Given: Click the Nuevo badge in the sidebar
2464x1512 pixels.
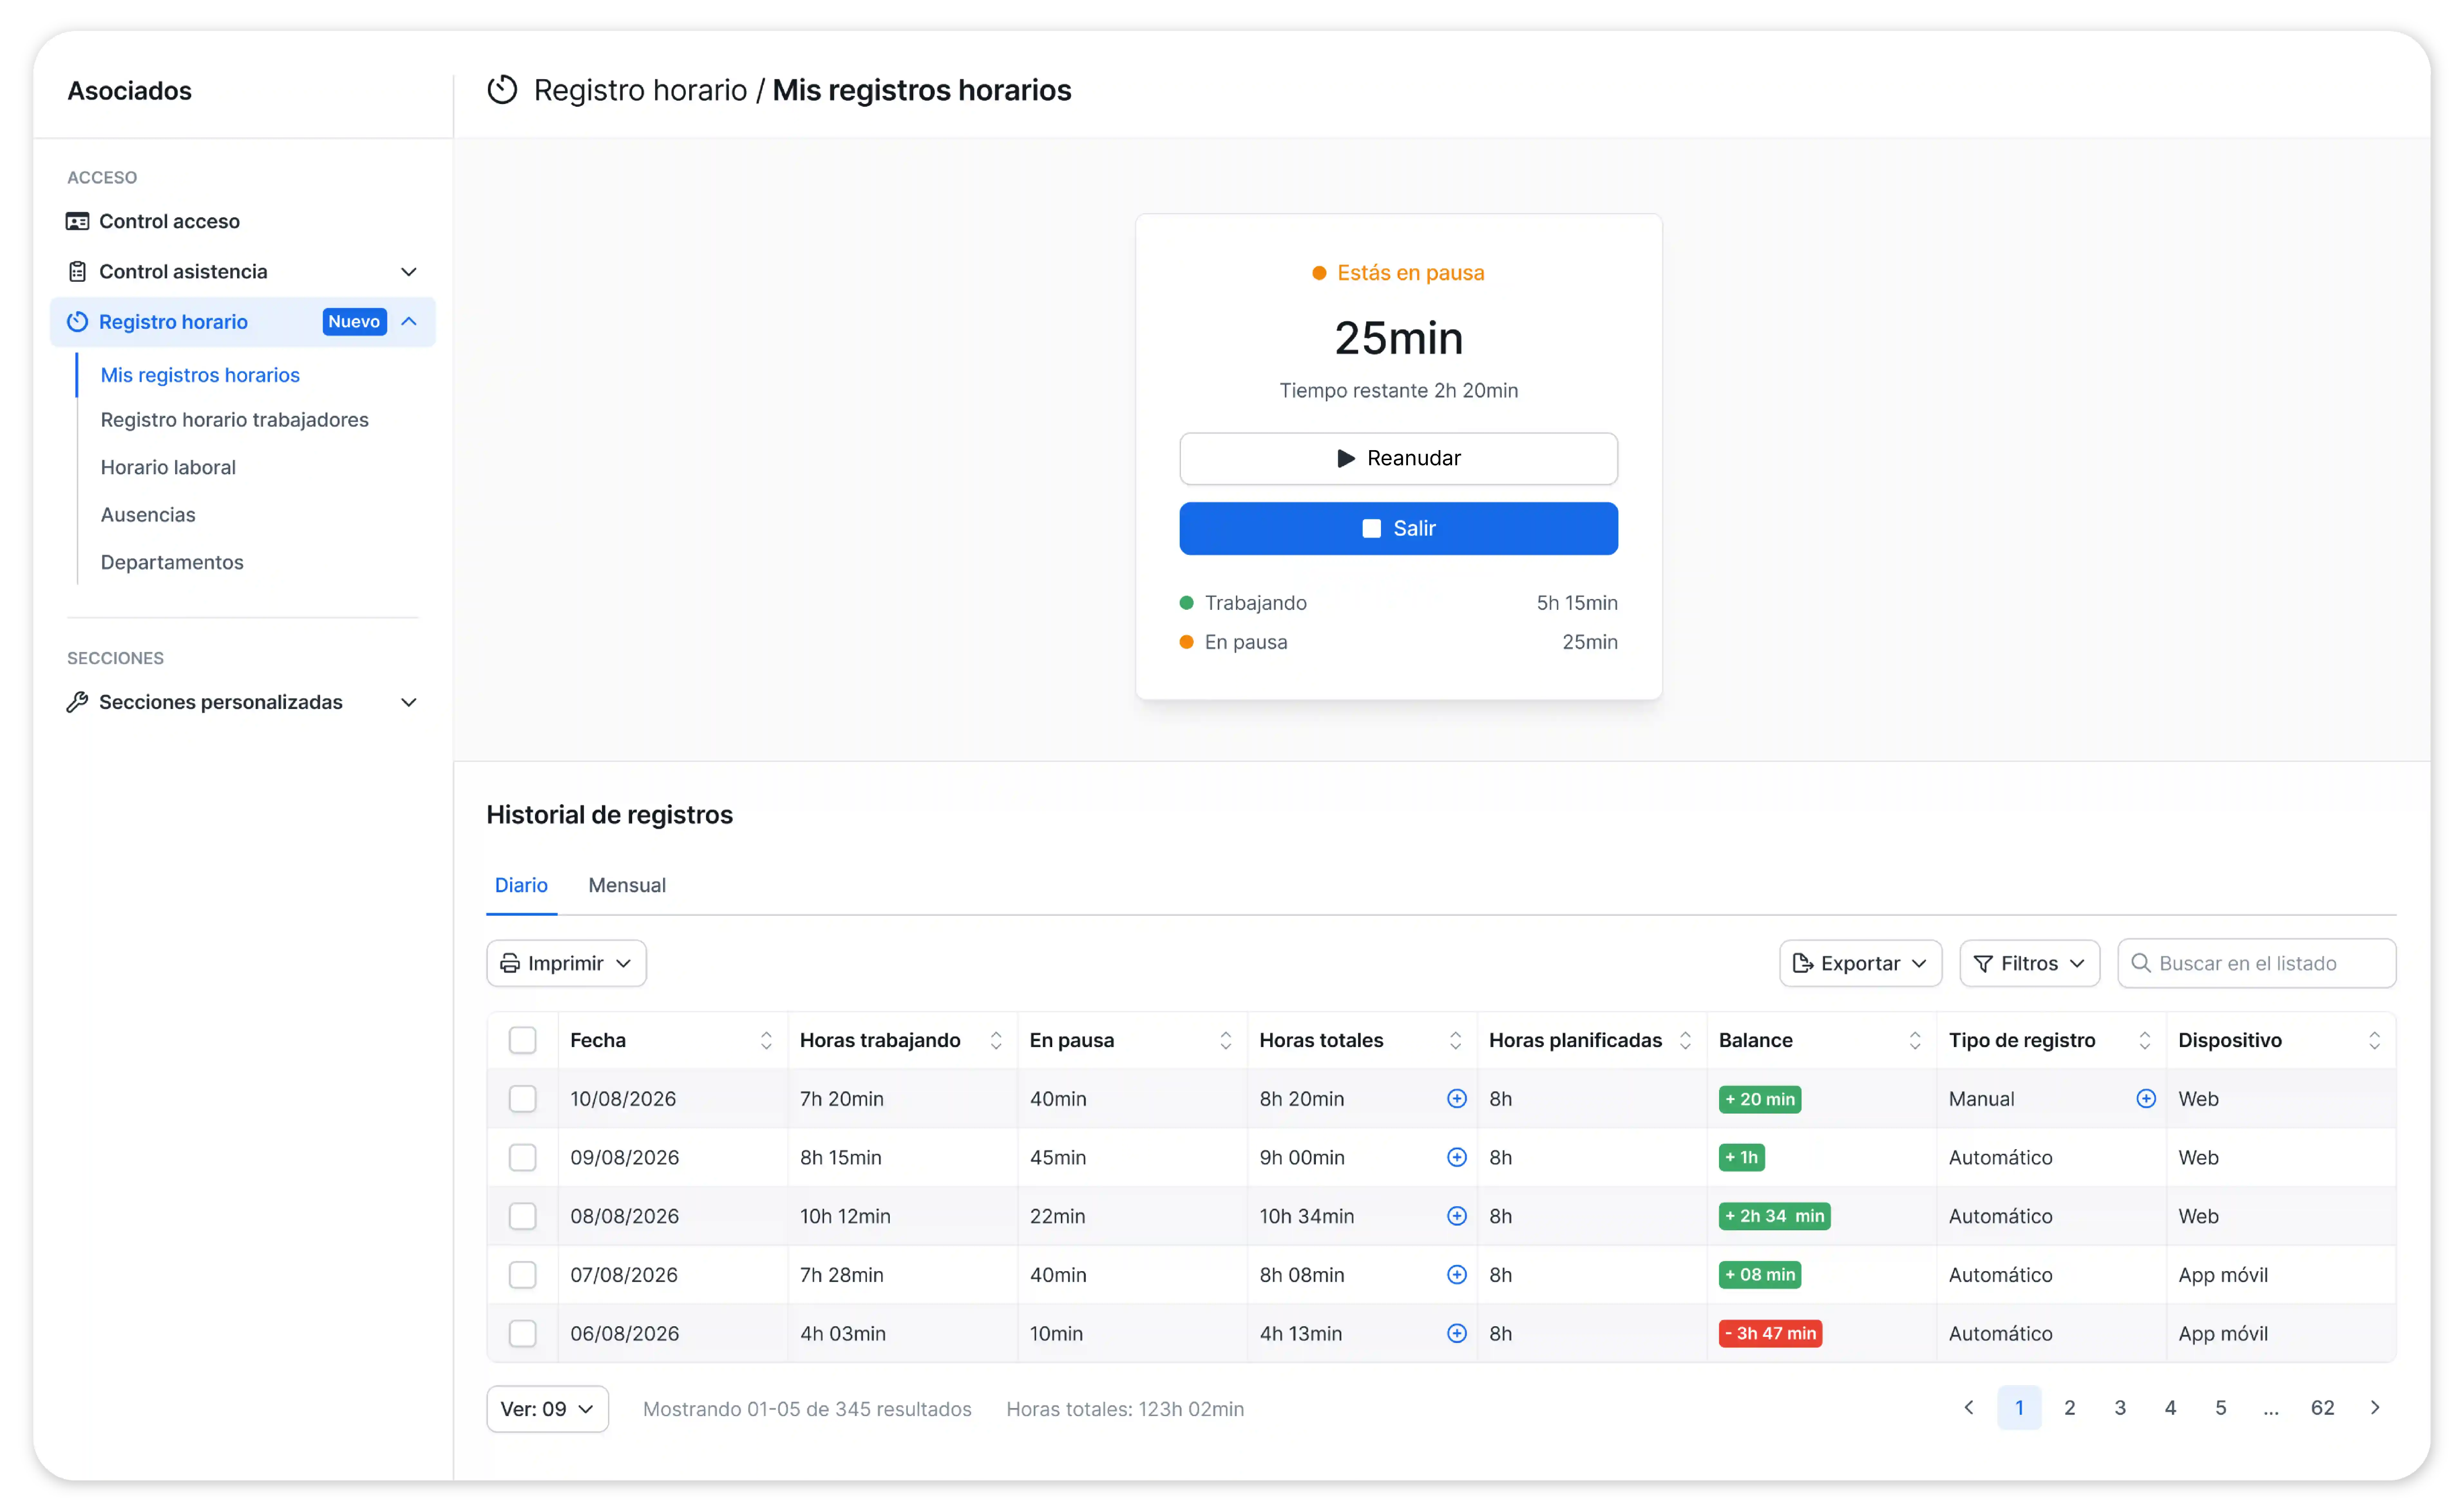Looking at the screenshot, I should 354,322.
